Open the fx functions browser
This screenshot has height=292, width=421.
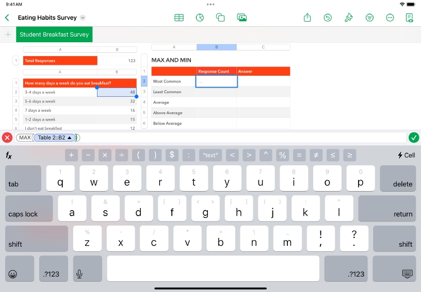point(9,155)
